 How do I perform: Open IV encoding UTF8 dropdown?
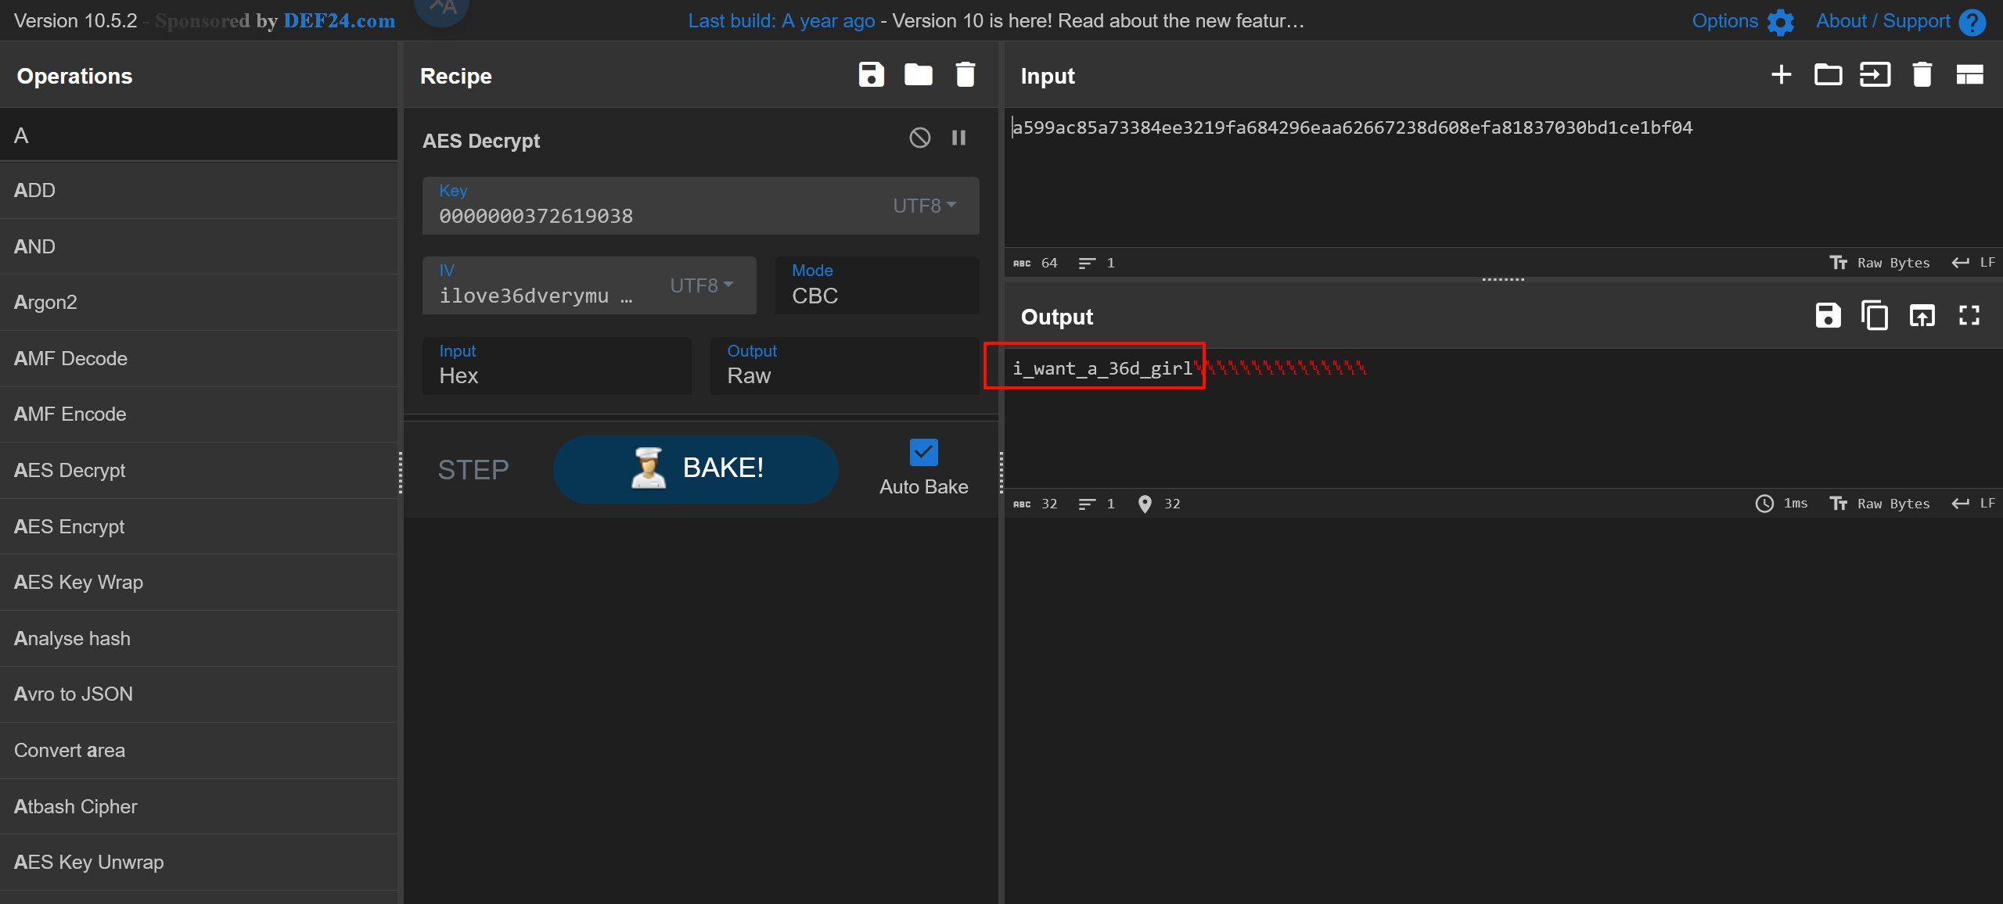click(702, 285)
